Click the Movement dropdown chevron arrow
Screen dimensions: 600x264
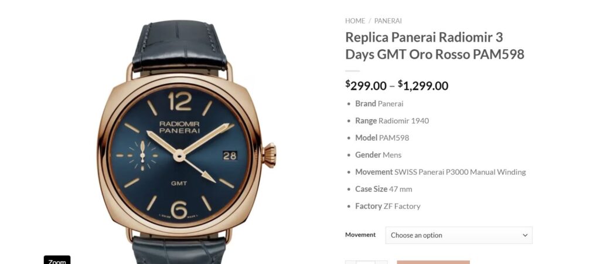[525, 235]
